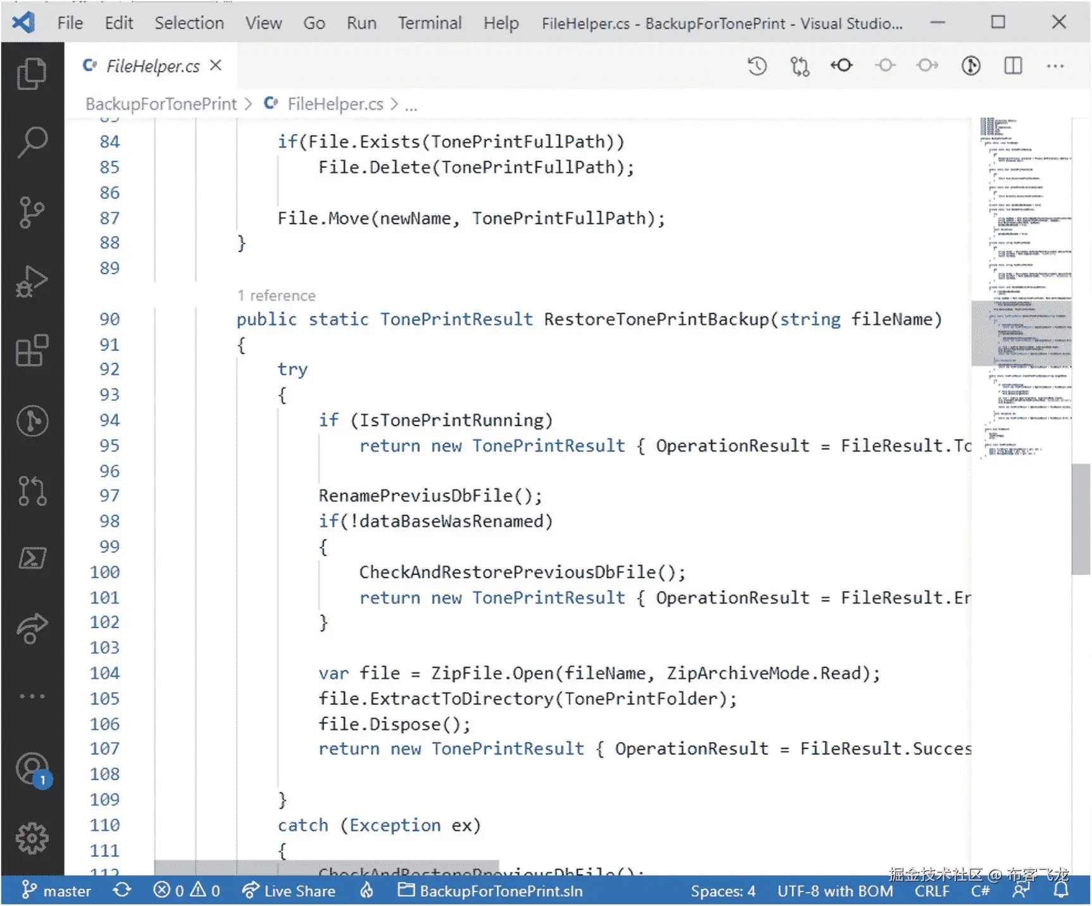The image size is (1092, 906).
Task: Open the Terminal menu
Action: [x=430, y=23]
